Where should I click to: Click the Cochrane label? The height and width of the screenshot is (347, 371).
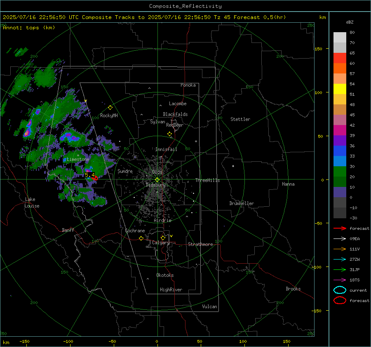pyautogui.click(x=135, y=231)
